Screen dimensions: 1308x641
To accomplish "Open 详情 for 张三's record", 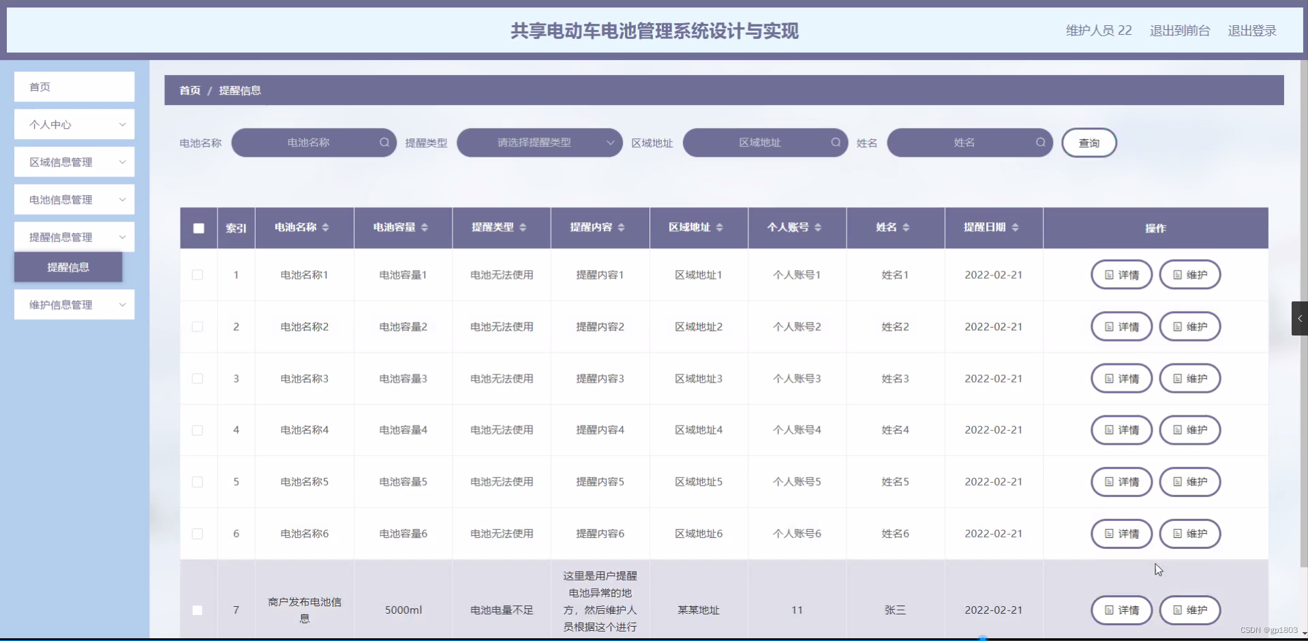I will 1121,610.
